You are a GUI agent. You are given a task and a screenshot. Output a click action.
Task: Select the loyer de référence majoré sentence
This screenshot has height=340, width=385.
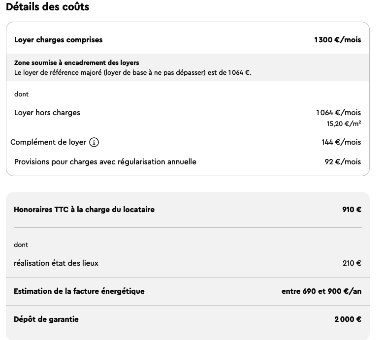pyautogui.click(x=133, y=73)
